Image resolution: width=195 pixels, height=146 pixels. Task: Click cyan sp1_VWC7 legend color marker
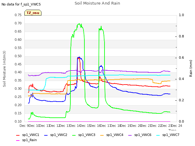click(158, 135)
